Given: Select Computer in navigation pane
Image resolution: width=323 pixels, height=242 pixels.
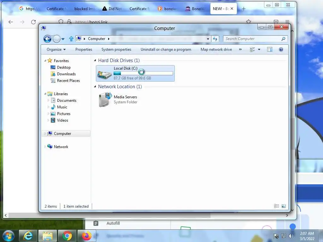Looking at the screenshot, I should point(62,134).
